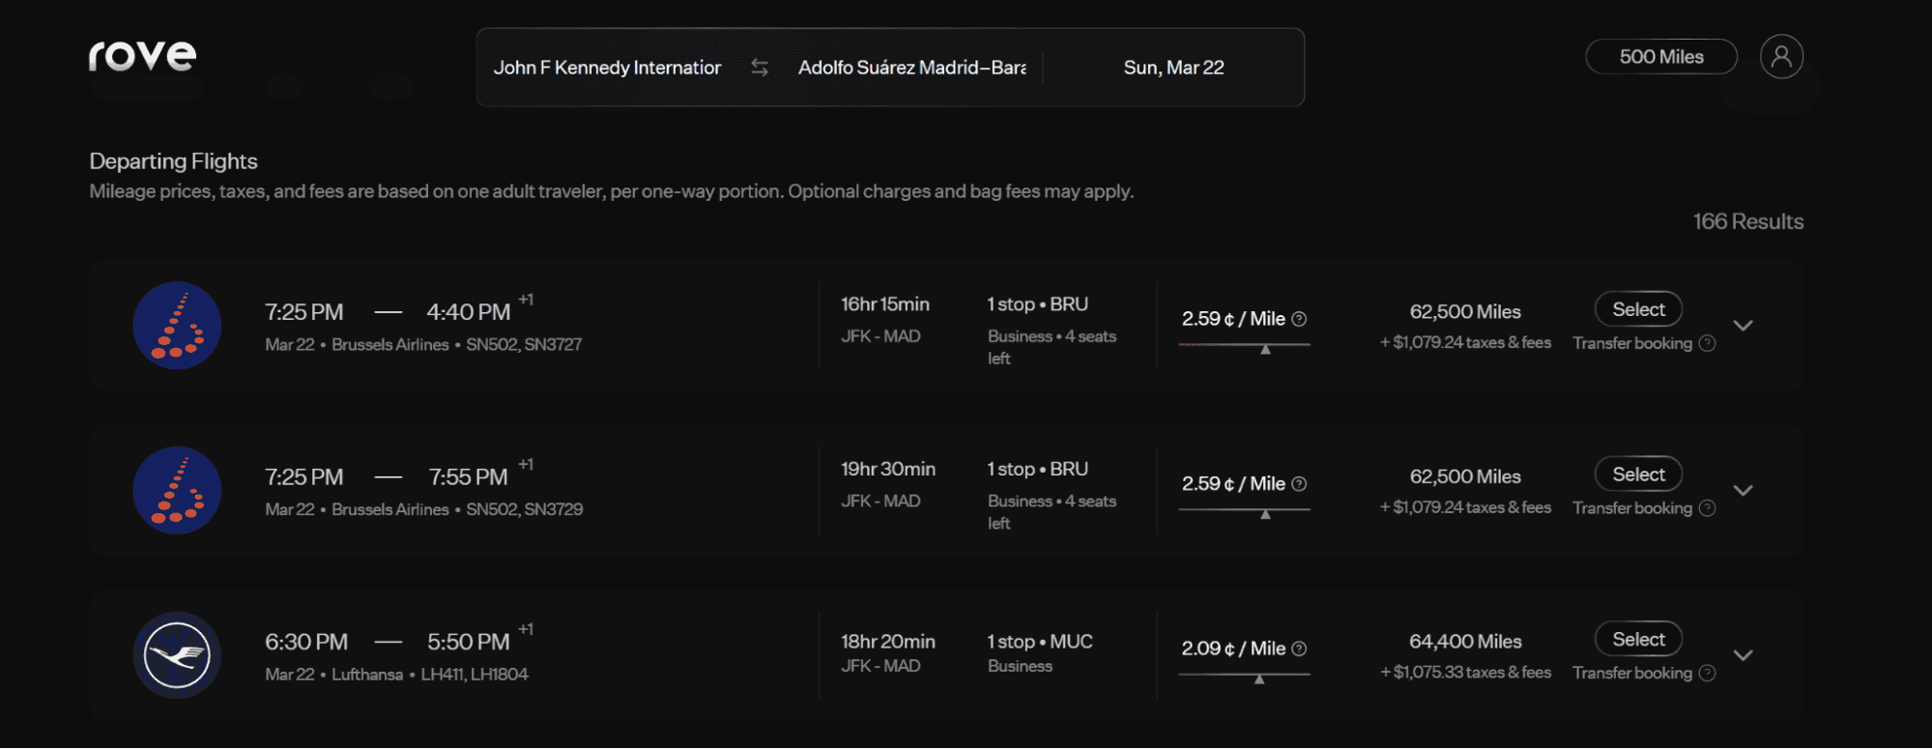Show Transfer booking help for Lufthansa flight
Image resolution: width=1932 pixels, height=749 pixels.
pos(1708,673)
